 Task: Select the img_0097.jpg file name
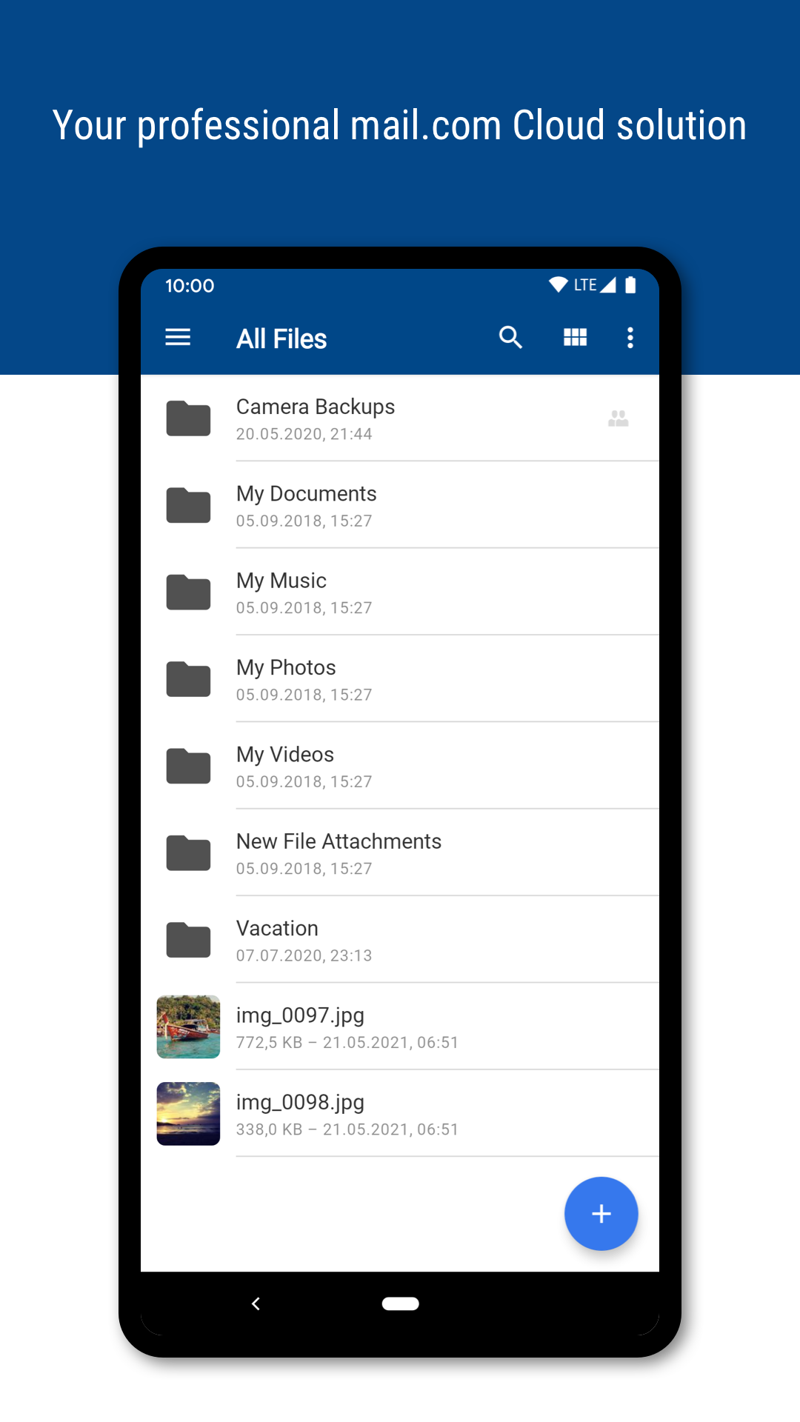coord(300,1015)
